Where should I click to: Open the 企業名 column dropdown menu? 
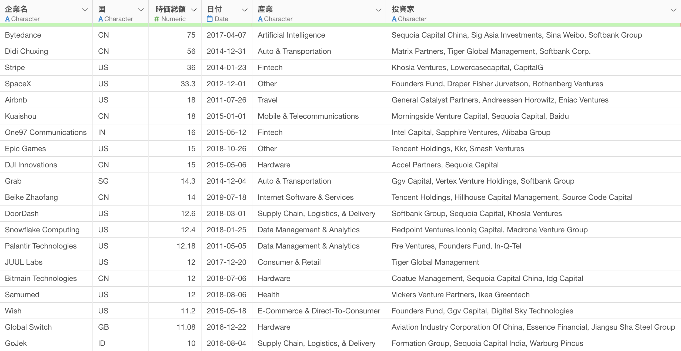[x=85, y=10]
